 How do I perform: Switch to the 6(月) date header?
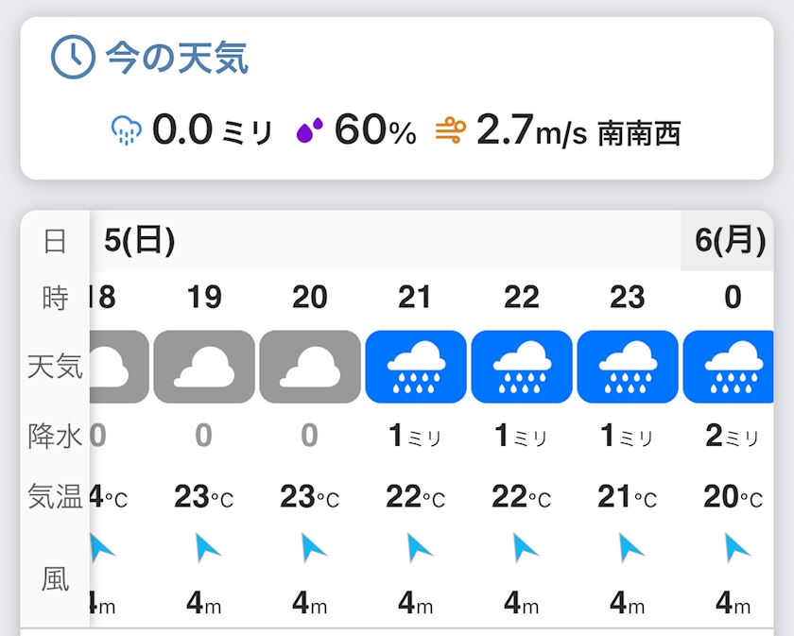pos(730,240)
